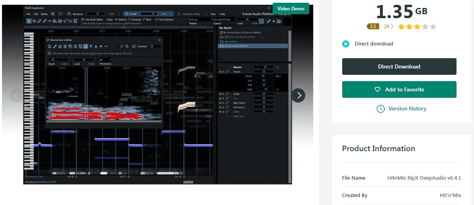
Task: Click the rewind to start icon
Action: [x=52, y=14]
